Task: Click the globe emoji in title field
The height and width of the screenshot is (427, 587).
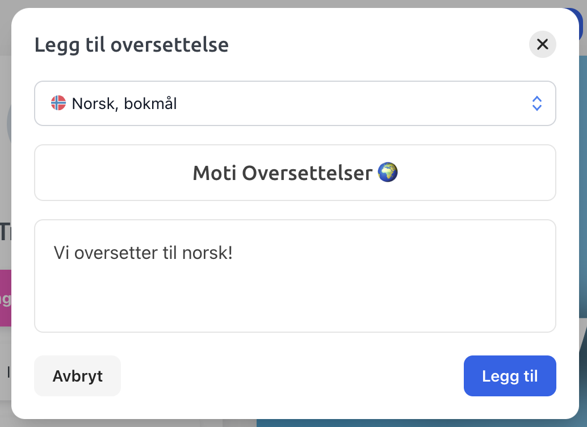Action: click(388, 172)
